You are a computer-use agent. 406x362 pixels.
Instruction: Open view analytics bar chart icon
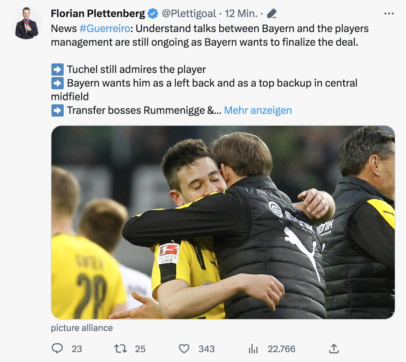pyautogui.click(x=253, y=348)
